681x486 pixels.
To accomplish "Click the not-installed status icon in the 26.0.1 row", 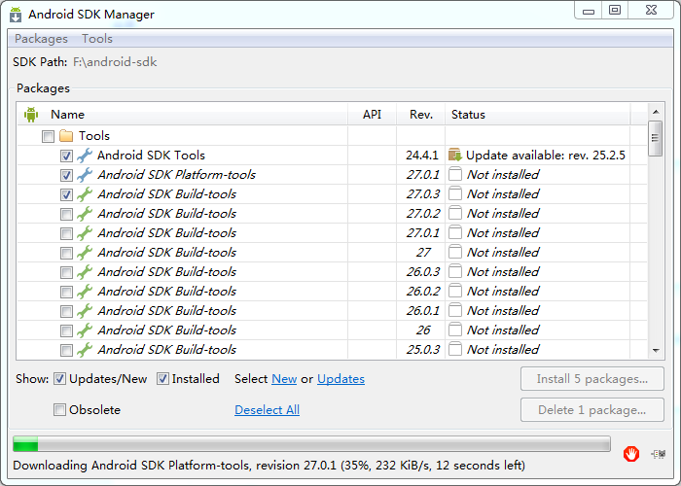I will point(454,310).
